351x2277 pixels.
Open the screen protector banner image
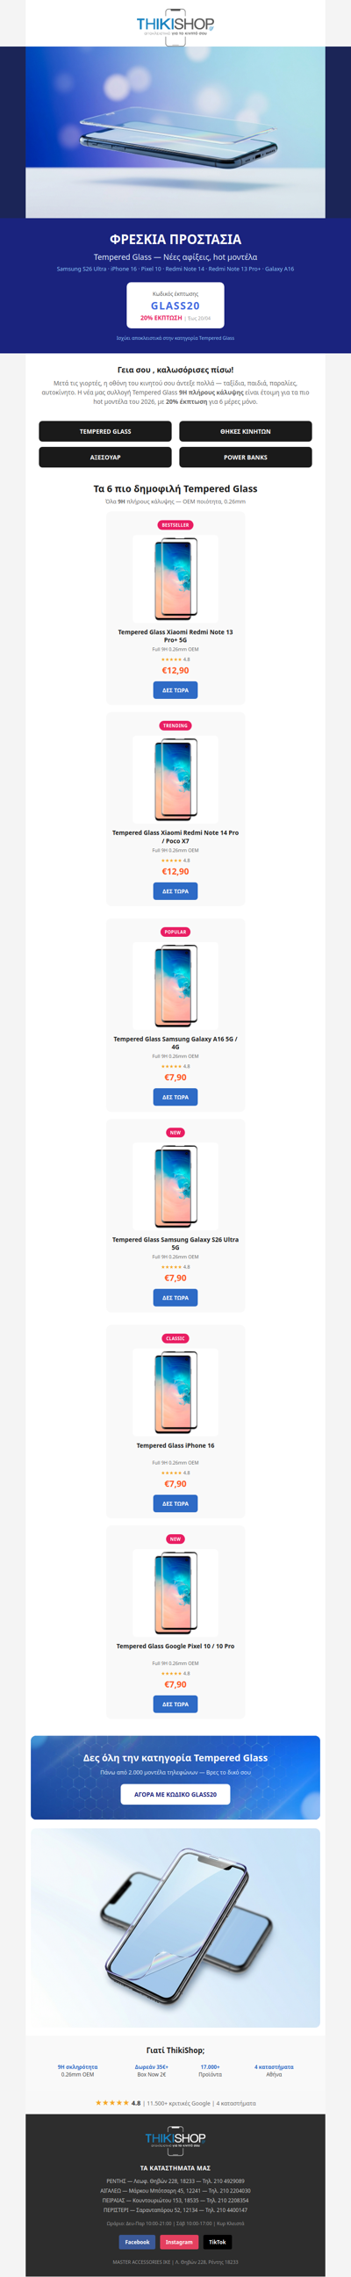[x=175, y=1927]
